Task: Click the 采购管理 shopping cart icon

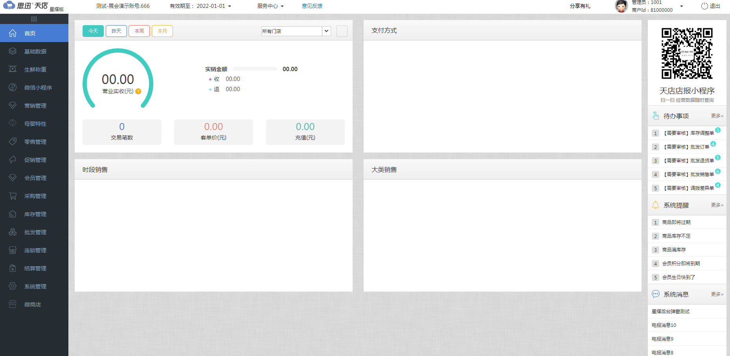Action: [x=13, y=196]
